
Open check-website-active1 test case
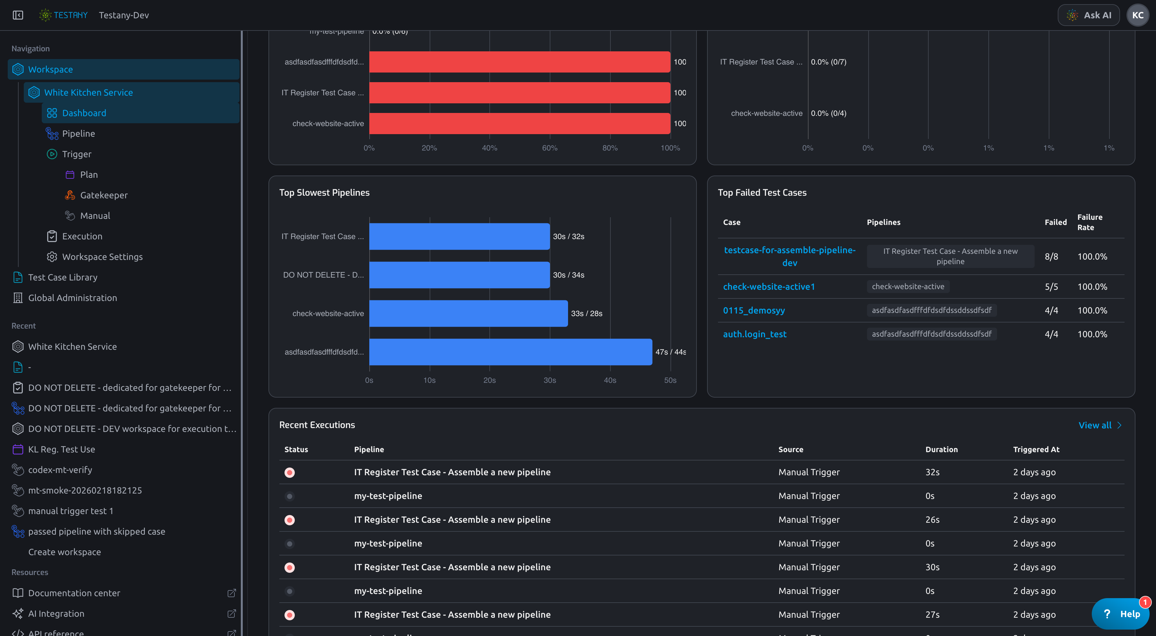click(x=769, y=287)
